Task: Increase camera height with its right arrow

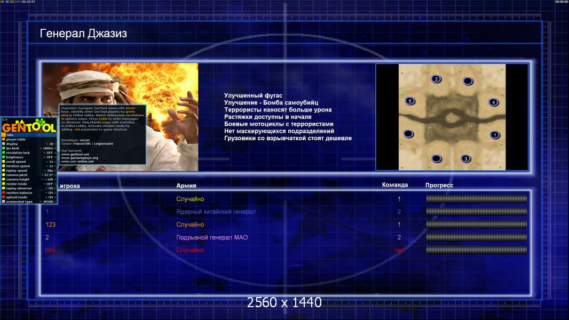Action: click(x=55, y=179)
